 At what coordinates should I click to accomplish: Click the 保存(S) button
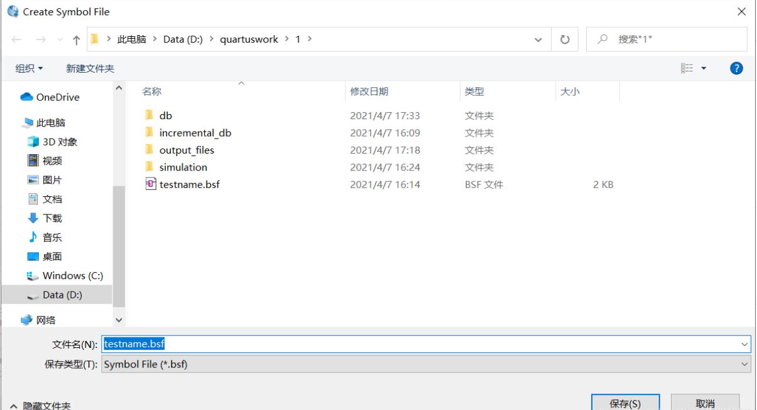tap(625, 402)
